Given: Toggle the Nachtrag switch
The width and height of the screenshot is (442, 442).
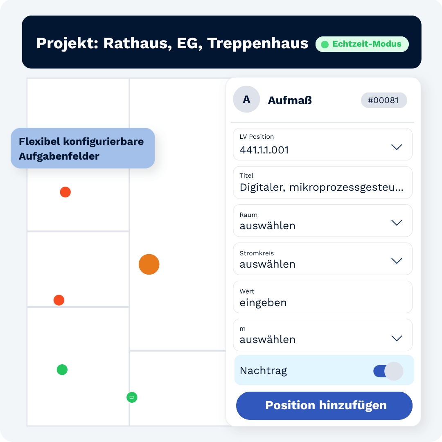Looking at the screenshot, I should click(x=388, y=371).
